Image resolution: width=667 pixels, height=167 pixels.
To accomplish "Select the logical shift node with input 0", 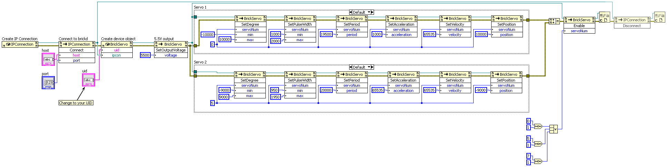I will [x=538, y=126].
